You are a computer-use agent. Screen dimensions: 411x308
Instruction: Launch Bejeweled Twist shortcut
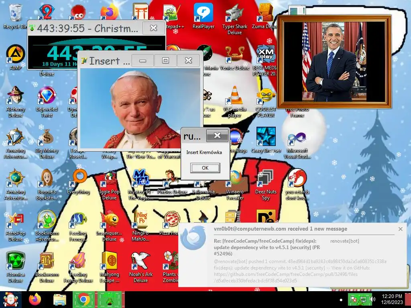pos(47,101)
